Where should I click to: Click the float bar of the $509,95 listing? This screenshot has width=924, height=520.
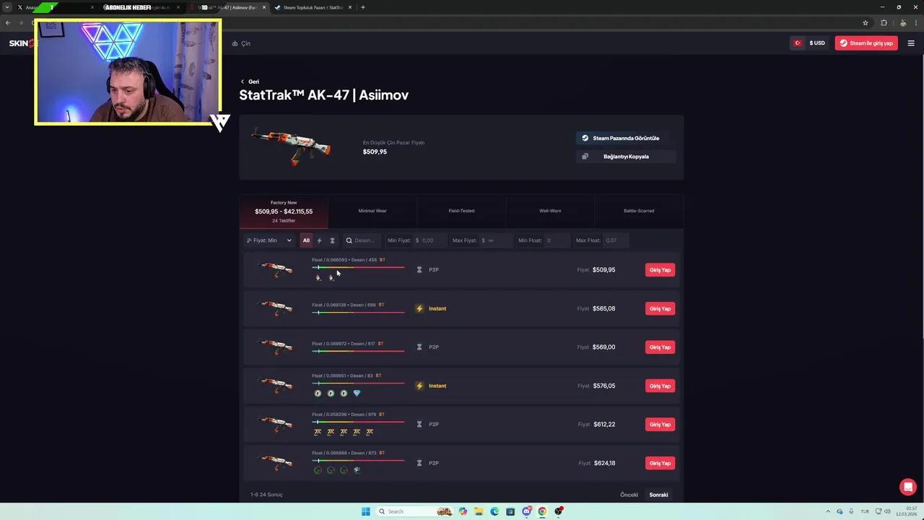[x=358, y=268]
